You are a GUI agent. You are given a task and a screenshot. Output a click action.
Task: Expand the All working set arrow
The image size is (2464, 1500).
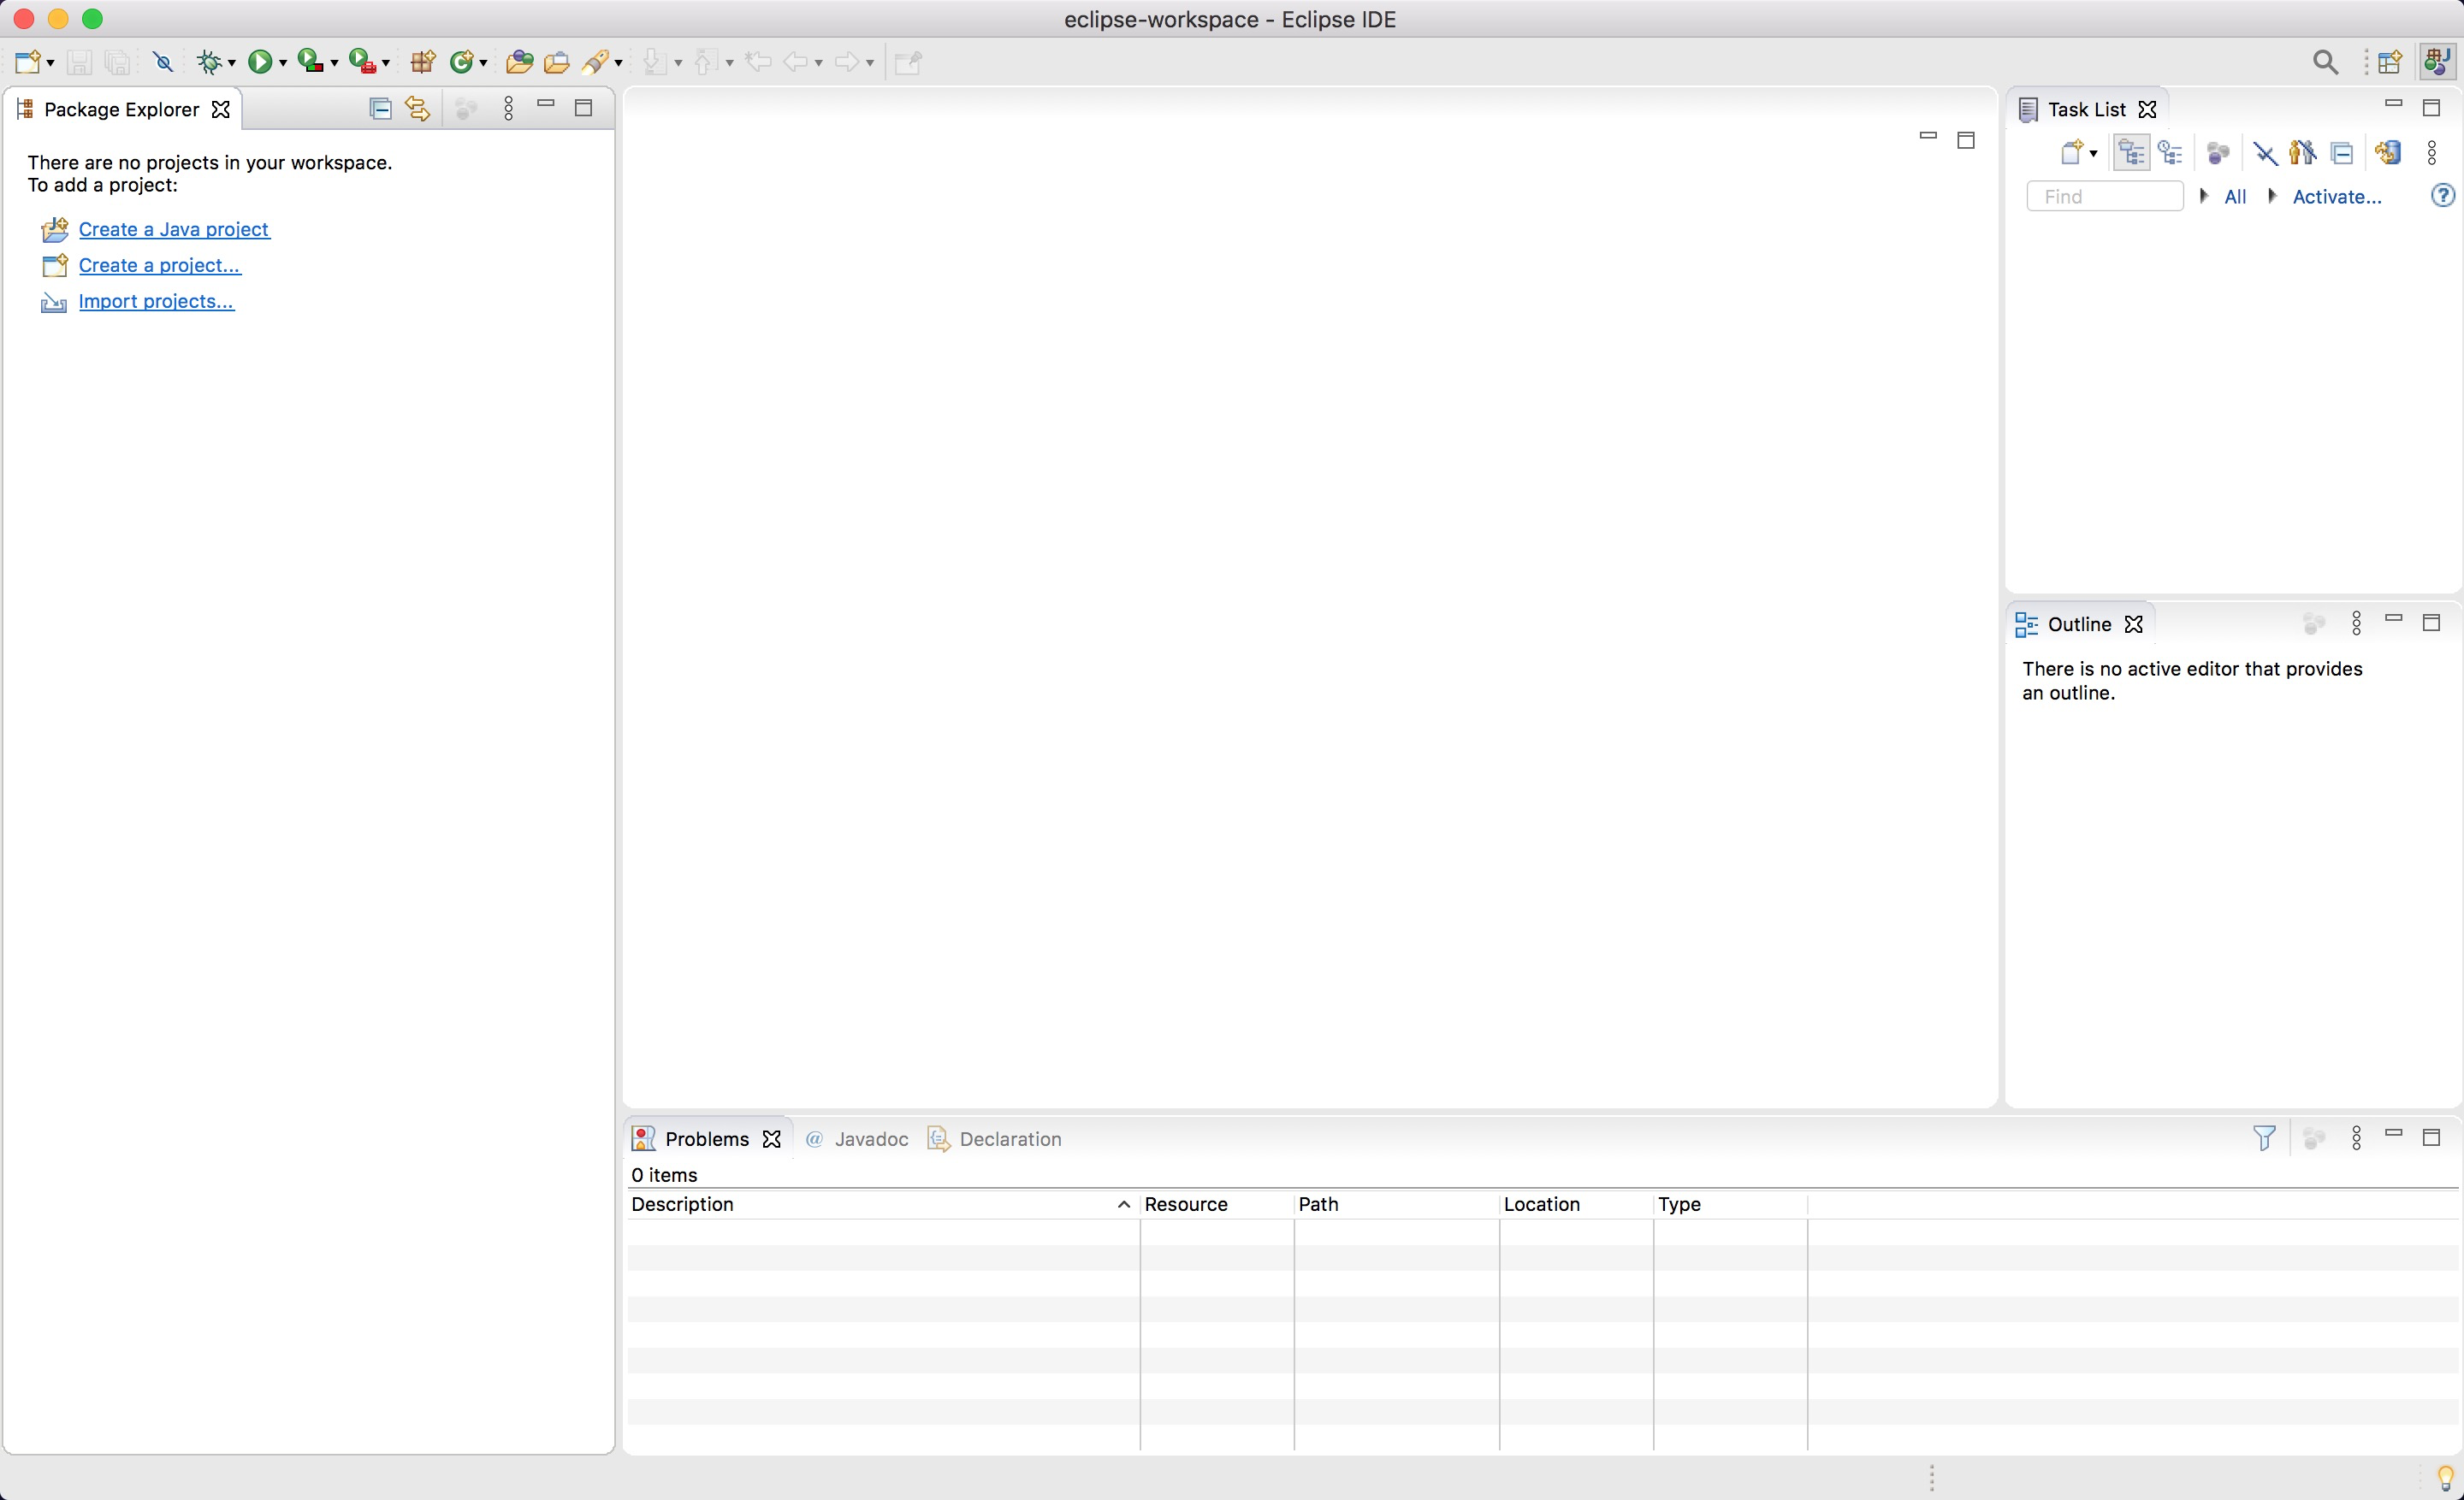[x=2204, y=196]
